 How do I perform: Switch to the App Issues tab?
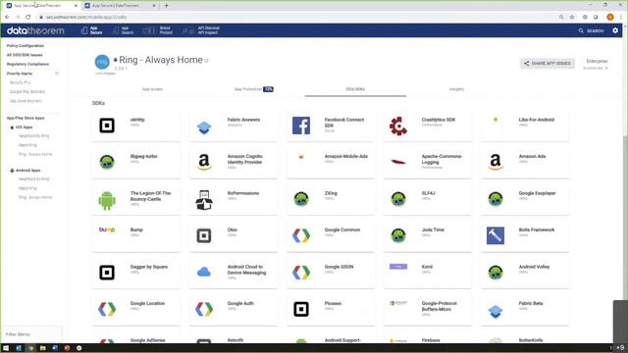click(152, 89)
